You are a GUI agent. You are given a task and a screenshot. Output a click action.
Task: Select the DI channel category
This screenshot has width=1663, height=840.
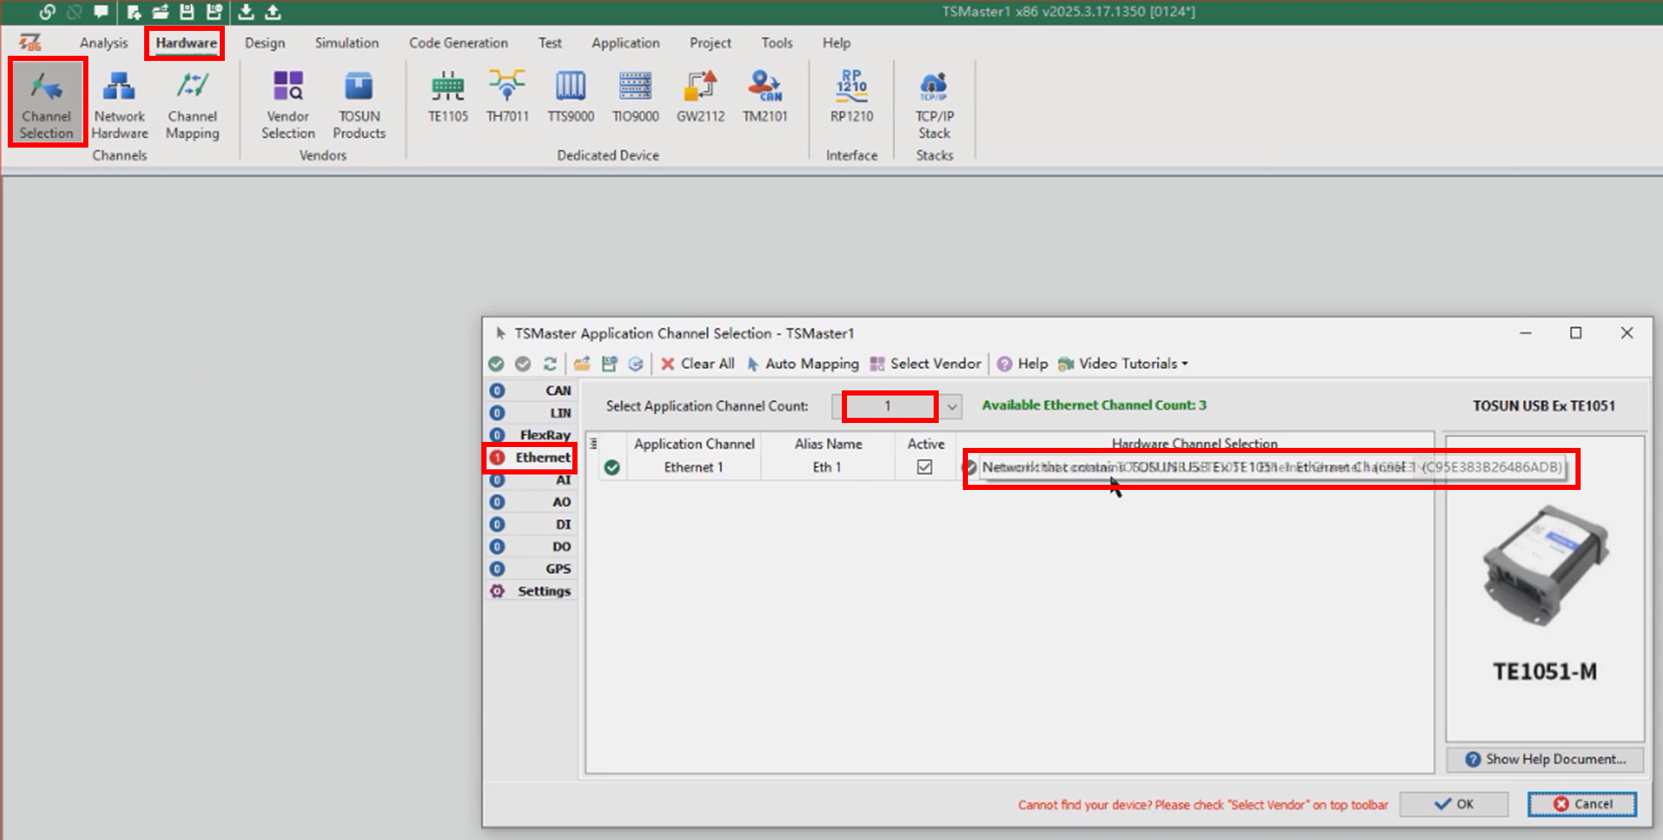531,524
